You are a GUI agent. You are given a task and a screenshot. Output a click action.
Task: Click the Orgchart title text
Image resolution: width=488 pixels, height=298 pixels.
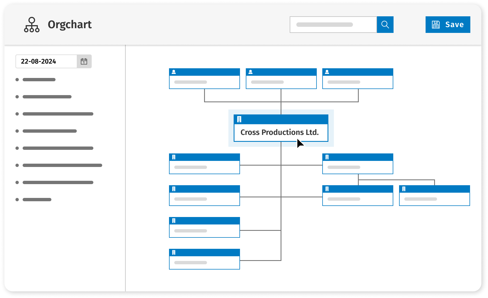(x=70, y=25)
